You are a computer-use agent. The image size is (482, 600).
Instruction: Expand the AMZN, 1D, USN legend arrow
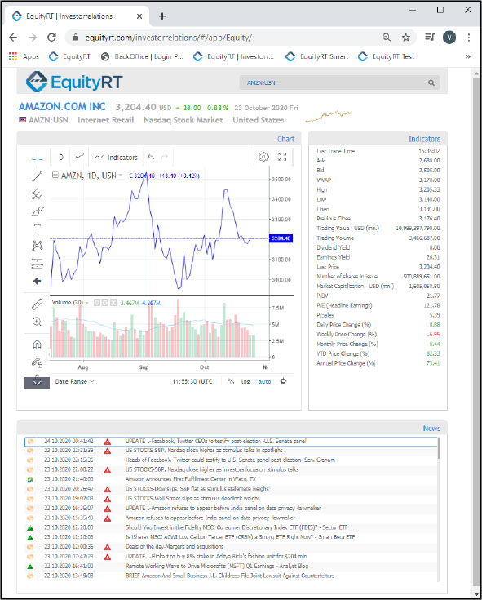(x=121, y=176)
